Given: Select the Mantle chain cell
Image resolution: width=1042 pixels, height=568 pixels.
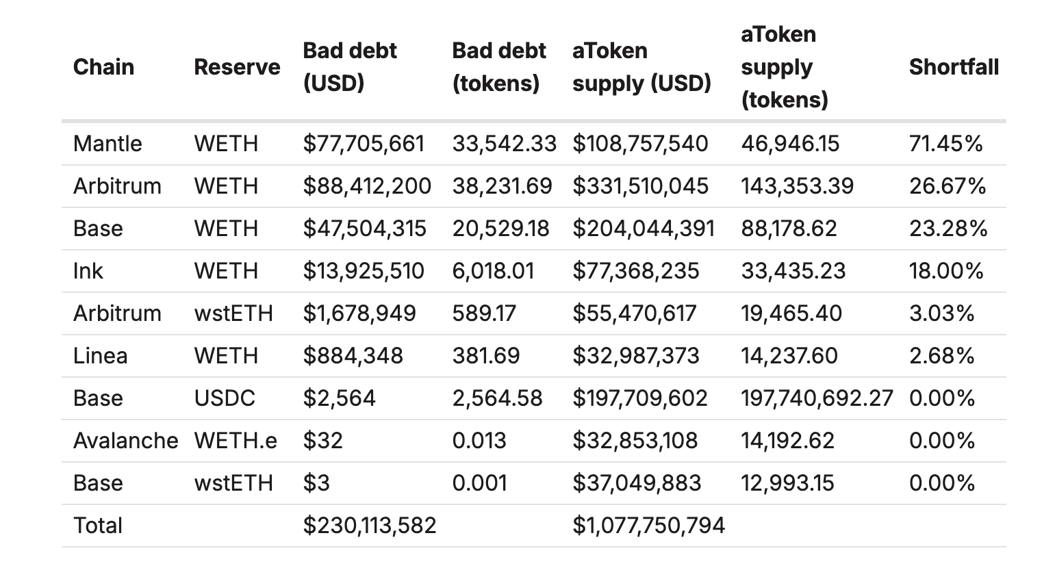Looking at the screenshot, I should tap(107, 144).
